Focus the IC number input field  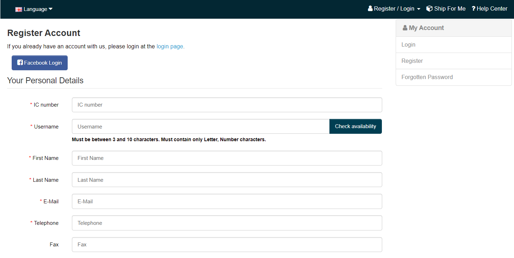click(x=227, y=105)
